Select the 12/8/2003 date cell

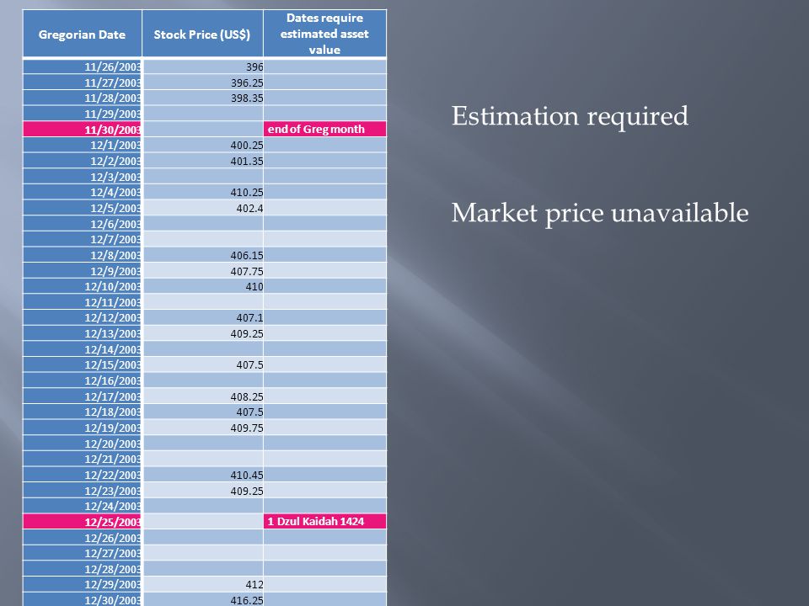(x=82, y=255)
